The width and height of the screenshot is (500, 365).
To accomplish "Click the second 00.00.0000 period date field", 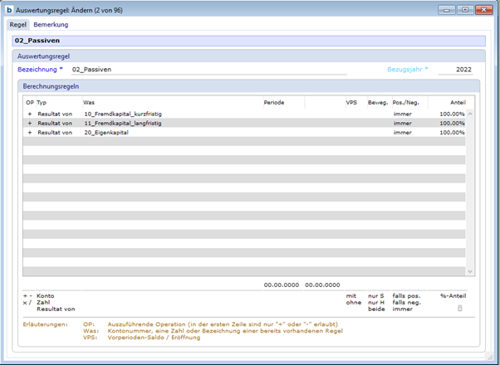I will 322,285.
